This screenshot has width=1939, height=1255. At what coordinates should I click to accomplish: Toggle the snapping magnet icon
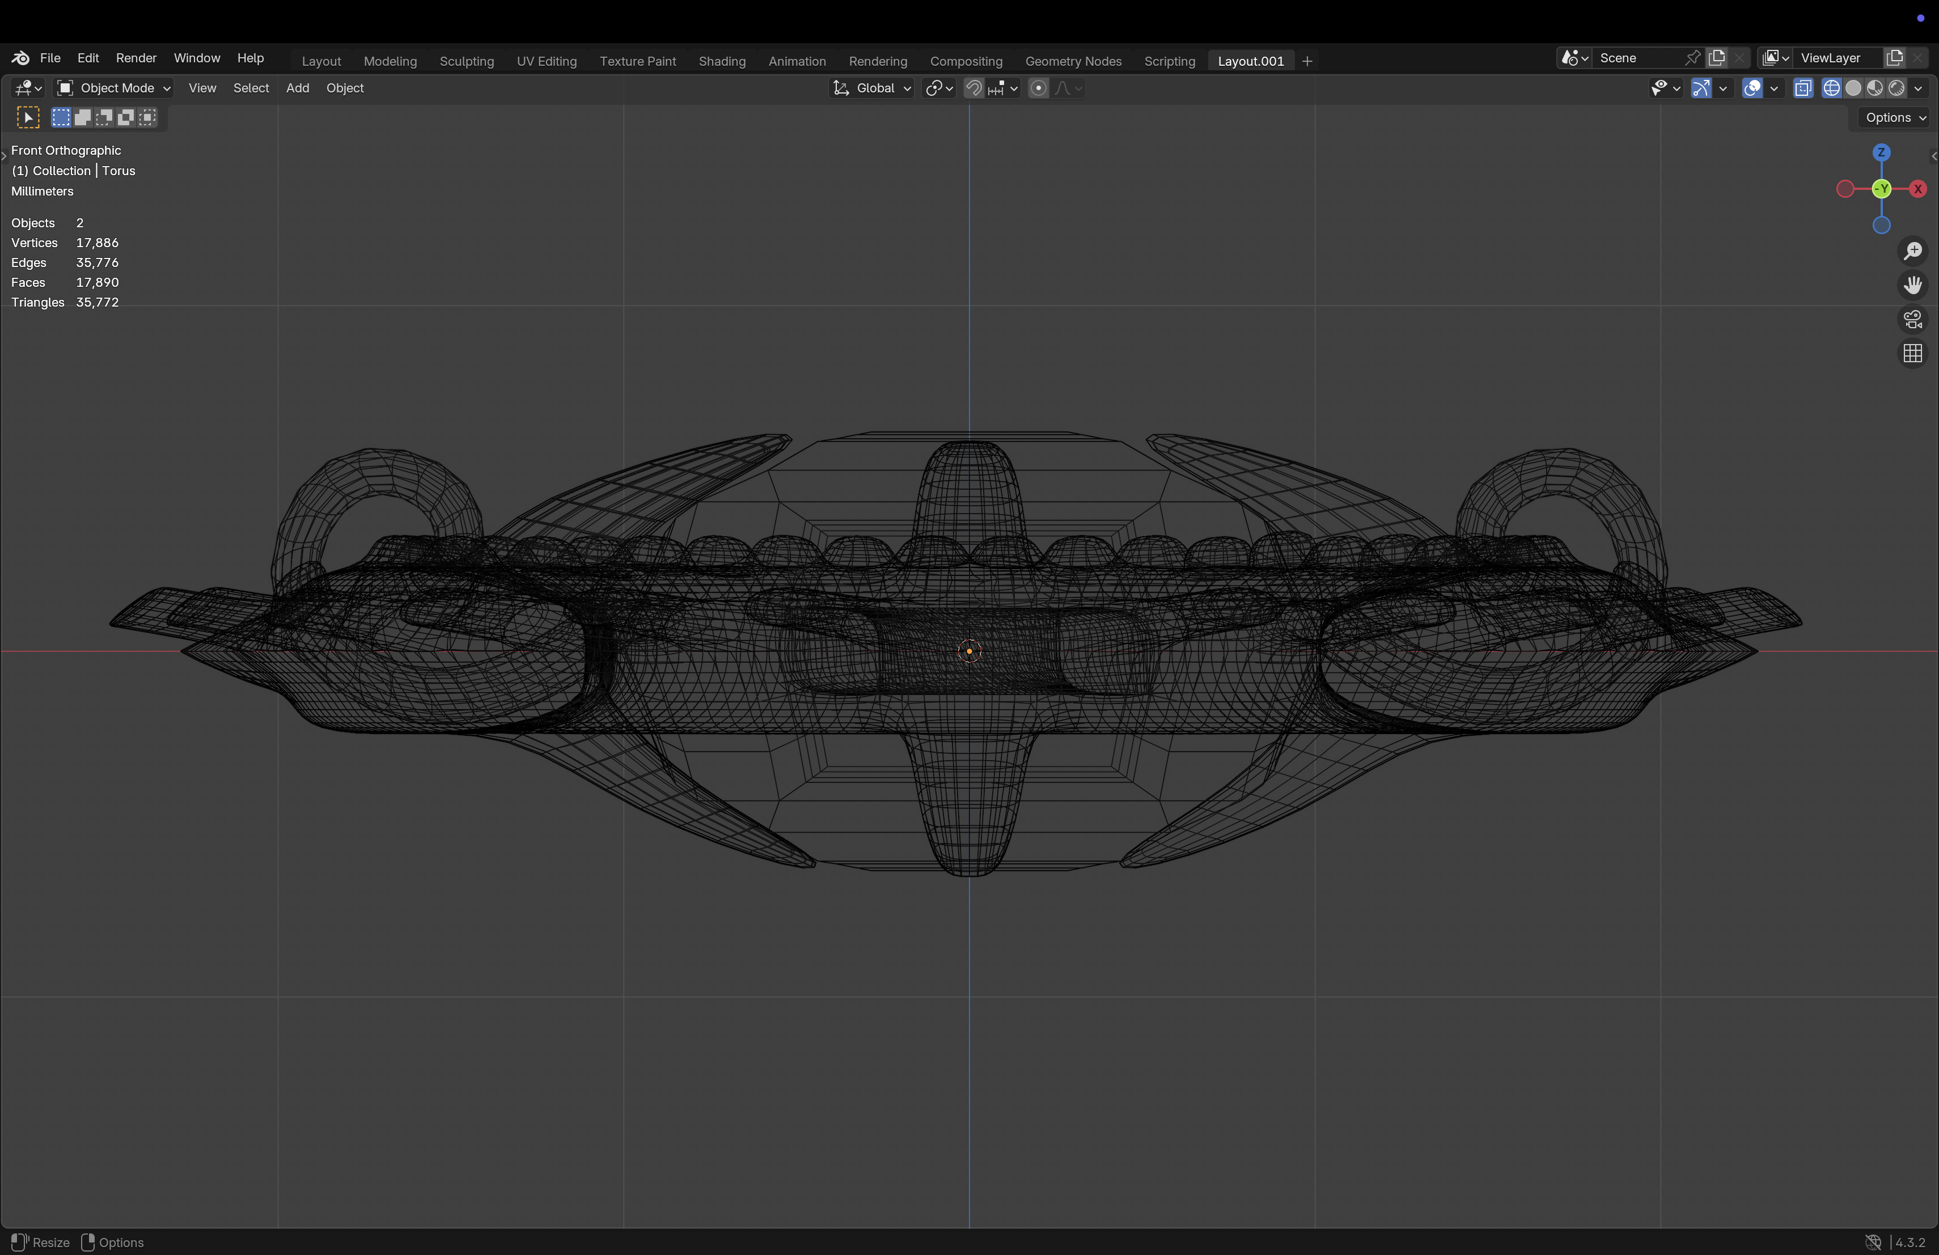[973, 88]
